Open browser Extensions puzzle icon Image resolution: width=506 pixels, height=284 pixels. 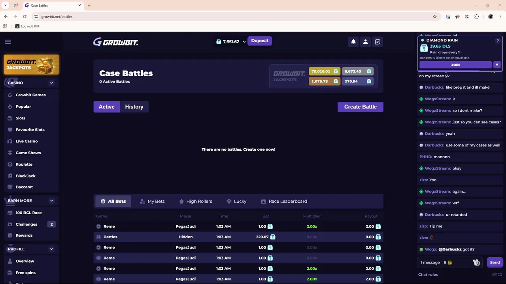(476, 17)
